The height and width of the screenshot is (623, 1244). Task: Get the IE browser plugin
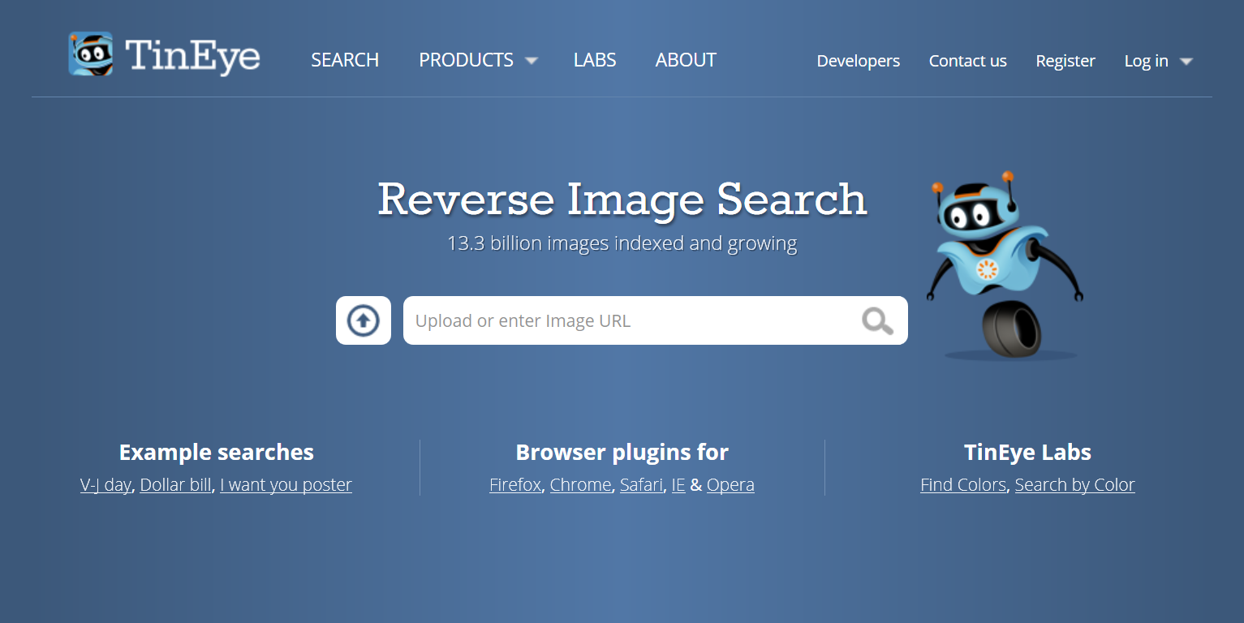[x=678, y=485]
